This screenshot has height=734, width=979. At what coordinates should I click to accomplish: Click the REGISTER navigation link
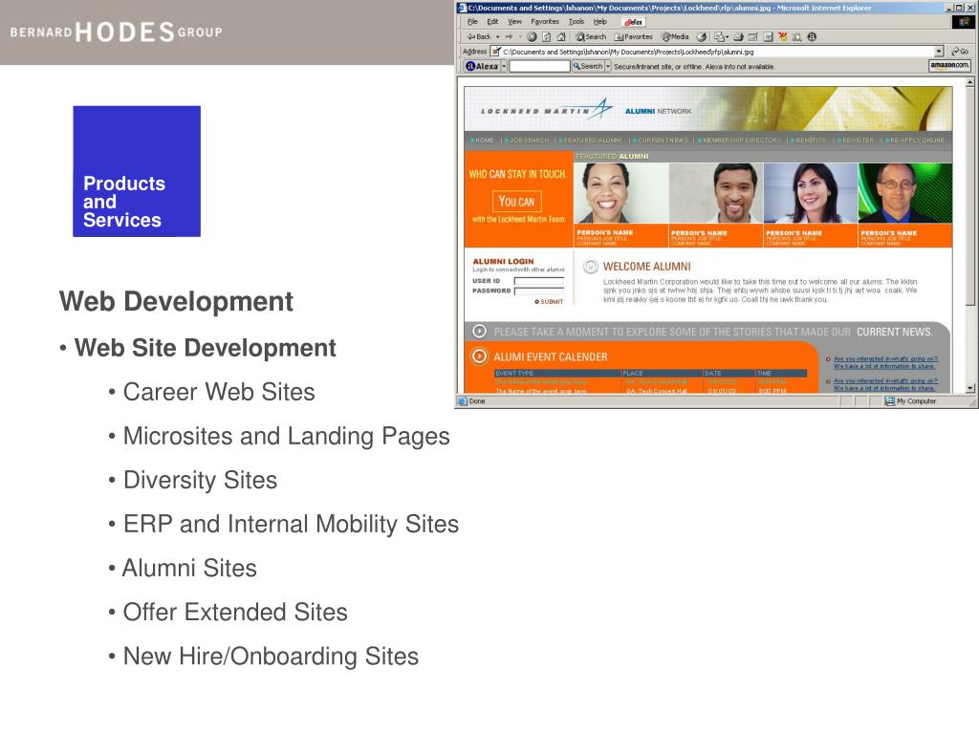[856, 140]
